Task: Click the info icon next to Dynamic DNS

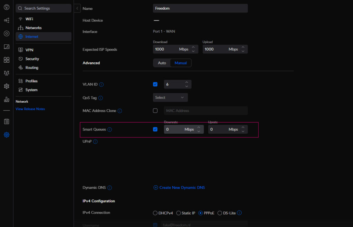Action: (110, 188)
